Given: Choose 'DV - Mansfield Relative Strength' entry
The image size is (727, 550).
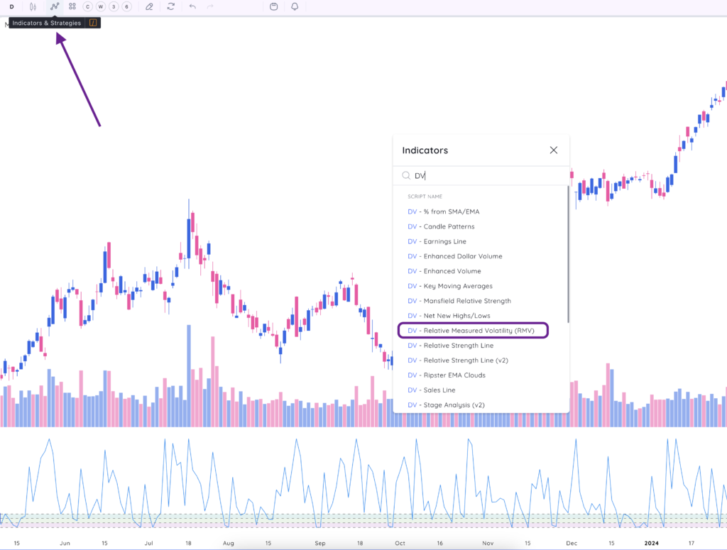Looking at the screenshot, I should coord(460,300).
